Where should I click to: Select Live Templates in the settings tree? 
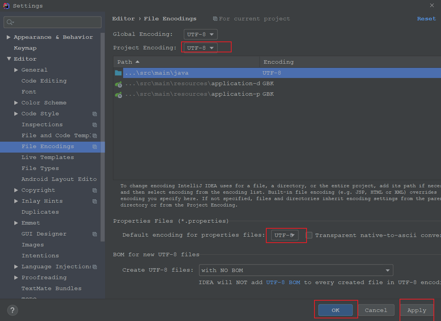47,157
